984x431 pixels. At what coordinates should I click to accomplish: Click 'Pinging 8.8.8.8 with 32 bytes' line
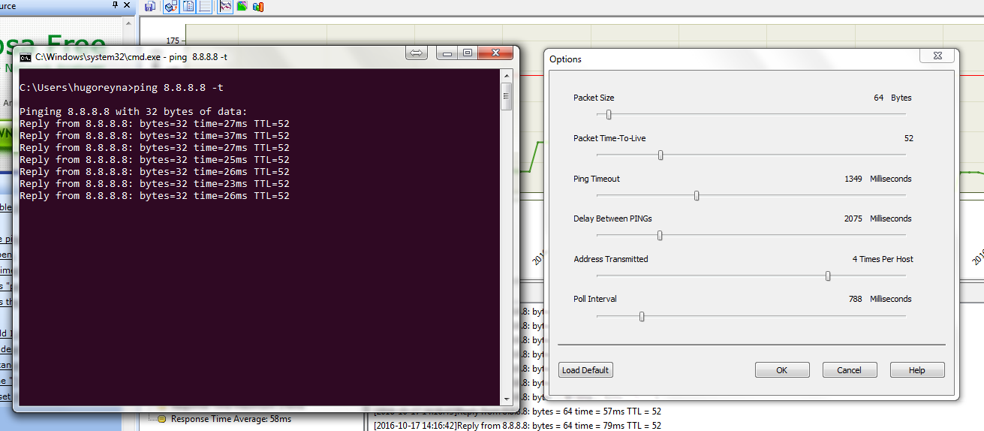coord(134,112)
